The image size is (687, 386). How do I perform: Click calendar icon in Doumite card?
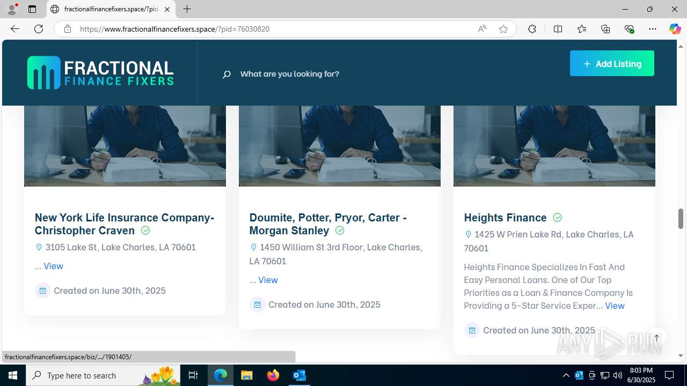(257, 305)
